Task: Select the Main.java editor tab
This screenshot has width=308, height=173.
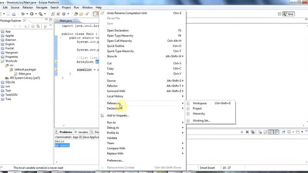Action: [65, 20]
